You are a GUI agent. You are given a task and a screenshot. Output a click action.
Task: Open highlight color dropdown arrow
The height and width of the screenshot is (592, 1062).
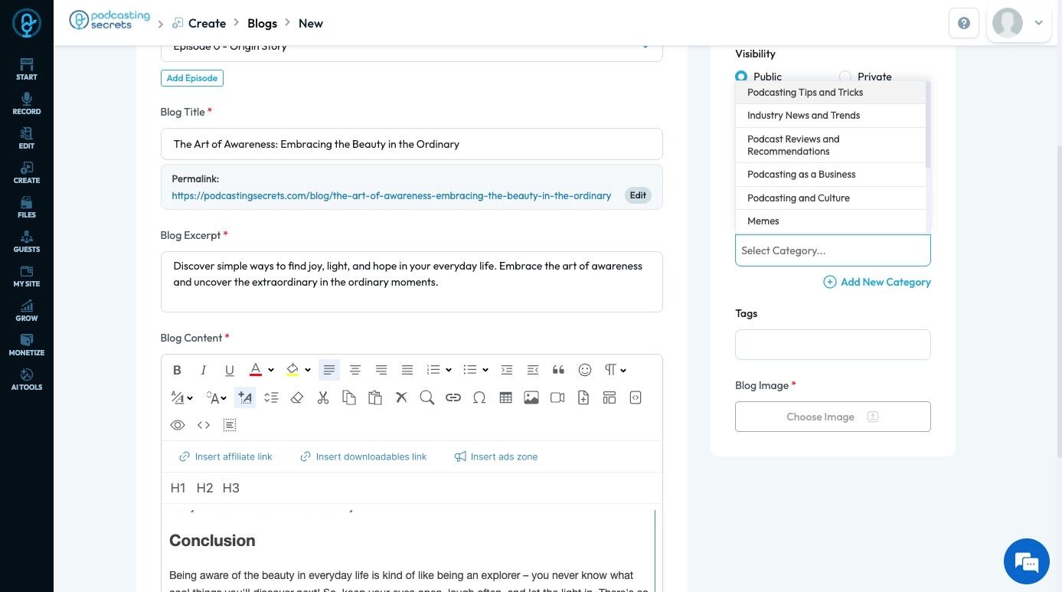click(308, 371)
